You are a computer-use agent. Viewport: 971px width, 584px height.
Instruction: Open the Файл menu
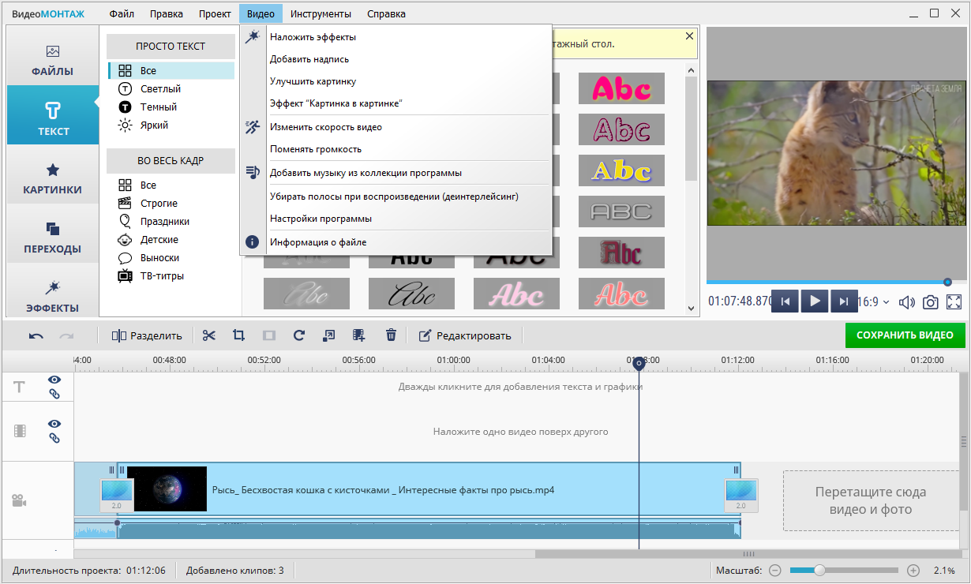tap(122, 13)
